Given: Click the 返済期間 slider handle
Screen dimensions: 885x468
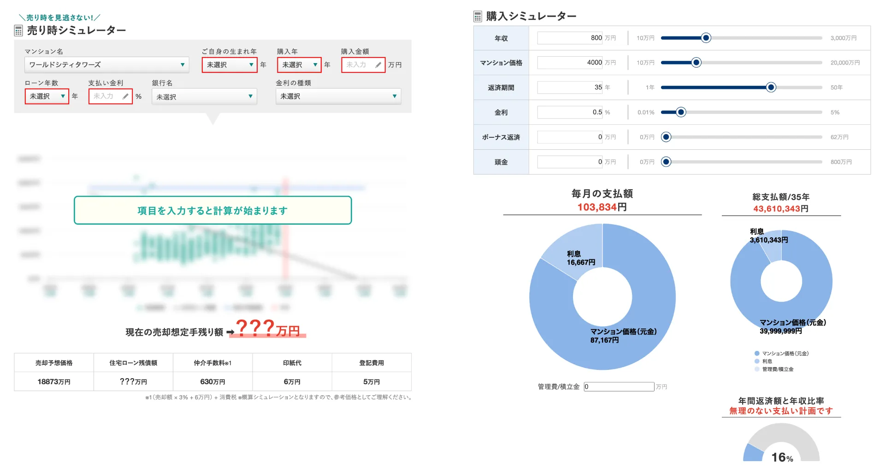Looking at the screenshot, I should click(771, 88).
